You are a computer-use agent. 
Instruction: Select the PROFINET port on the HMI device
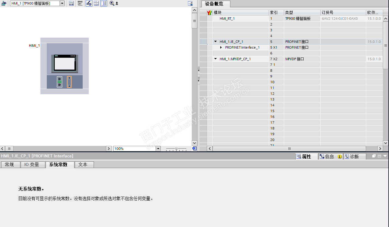60,82
